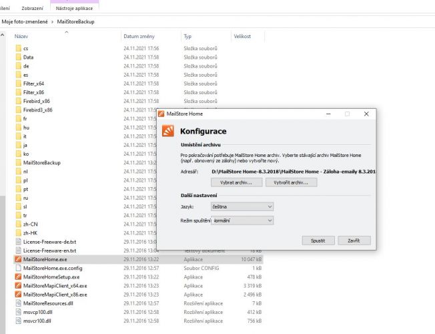This screenshot has width=435, height=334.
Task: Select the es folder icon
Action: coord(18,75)
